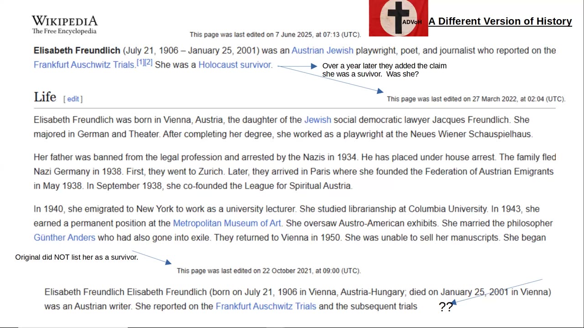Click the 'Over a year later they added' annotation
The height and width of the screenshot is (328, 584).
pyautogui.click(x=385, y=70)
